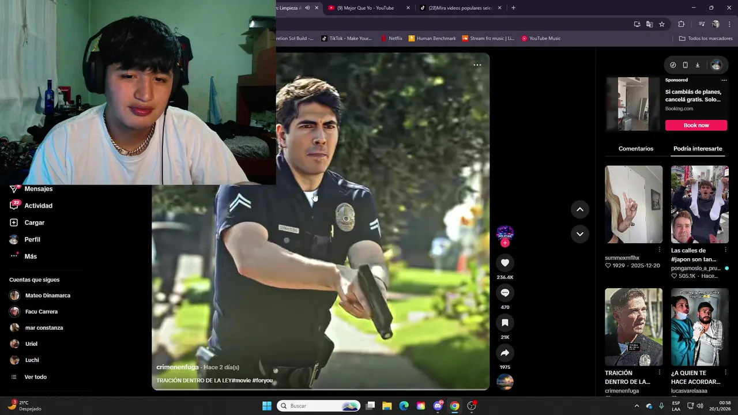The height and width of the screenshot is (415, 738).
Task: Open the profile avatar in top pill
Action: click(x=716, y=65)
